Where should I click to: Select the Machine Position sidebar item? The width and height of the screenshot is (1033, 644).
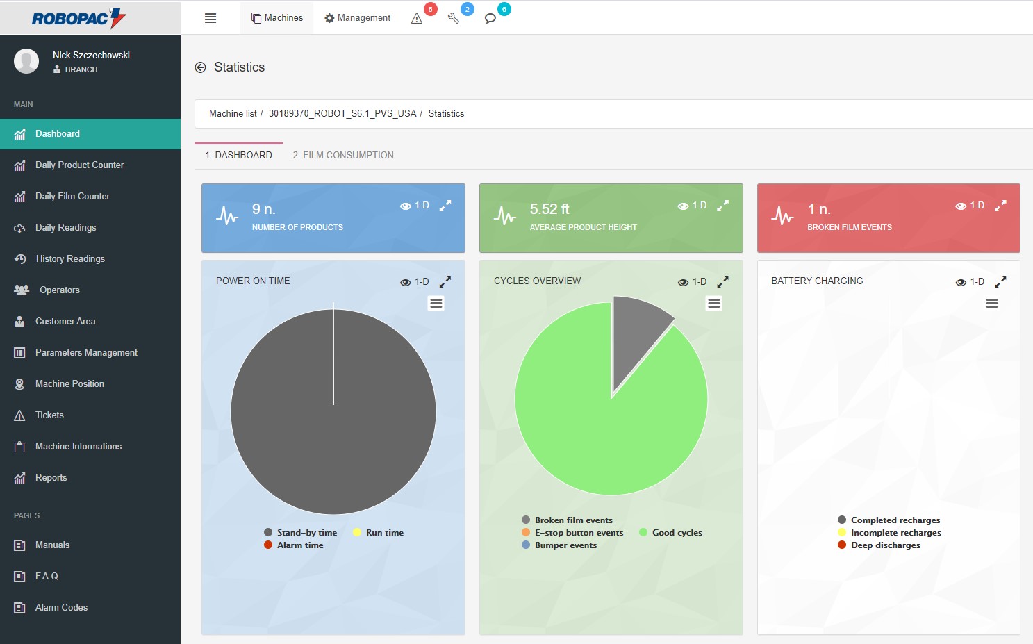point(20,383)
